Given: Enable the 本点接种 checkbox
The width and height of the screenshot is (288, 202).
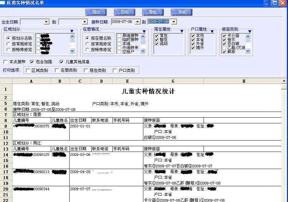Looking at the screenshot, I should (5, 62).
